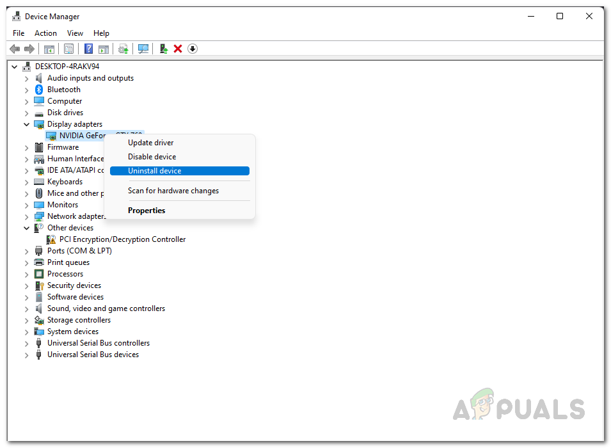Click the DESKTOP-4RAKV94 computer icon

pos(26,67)
